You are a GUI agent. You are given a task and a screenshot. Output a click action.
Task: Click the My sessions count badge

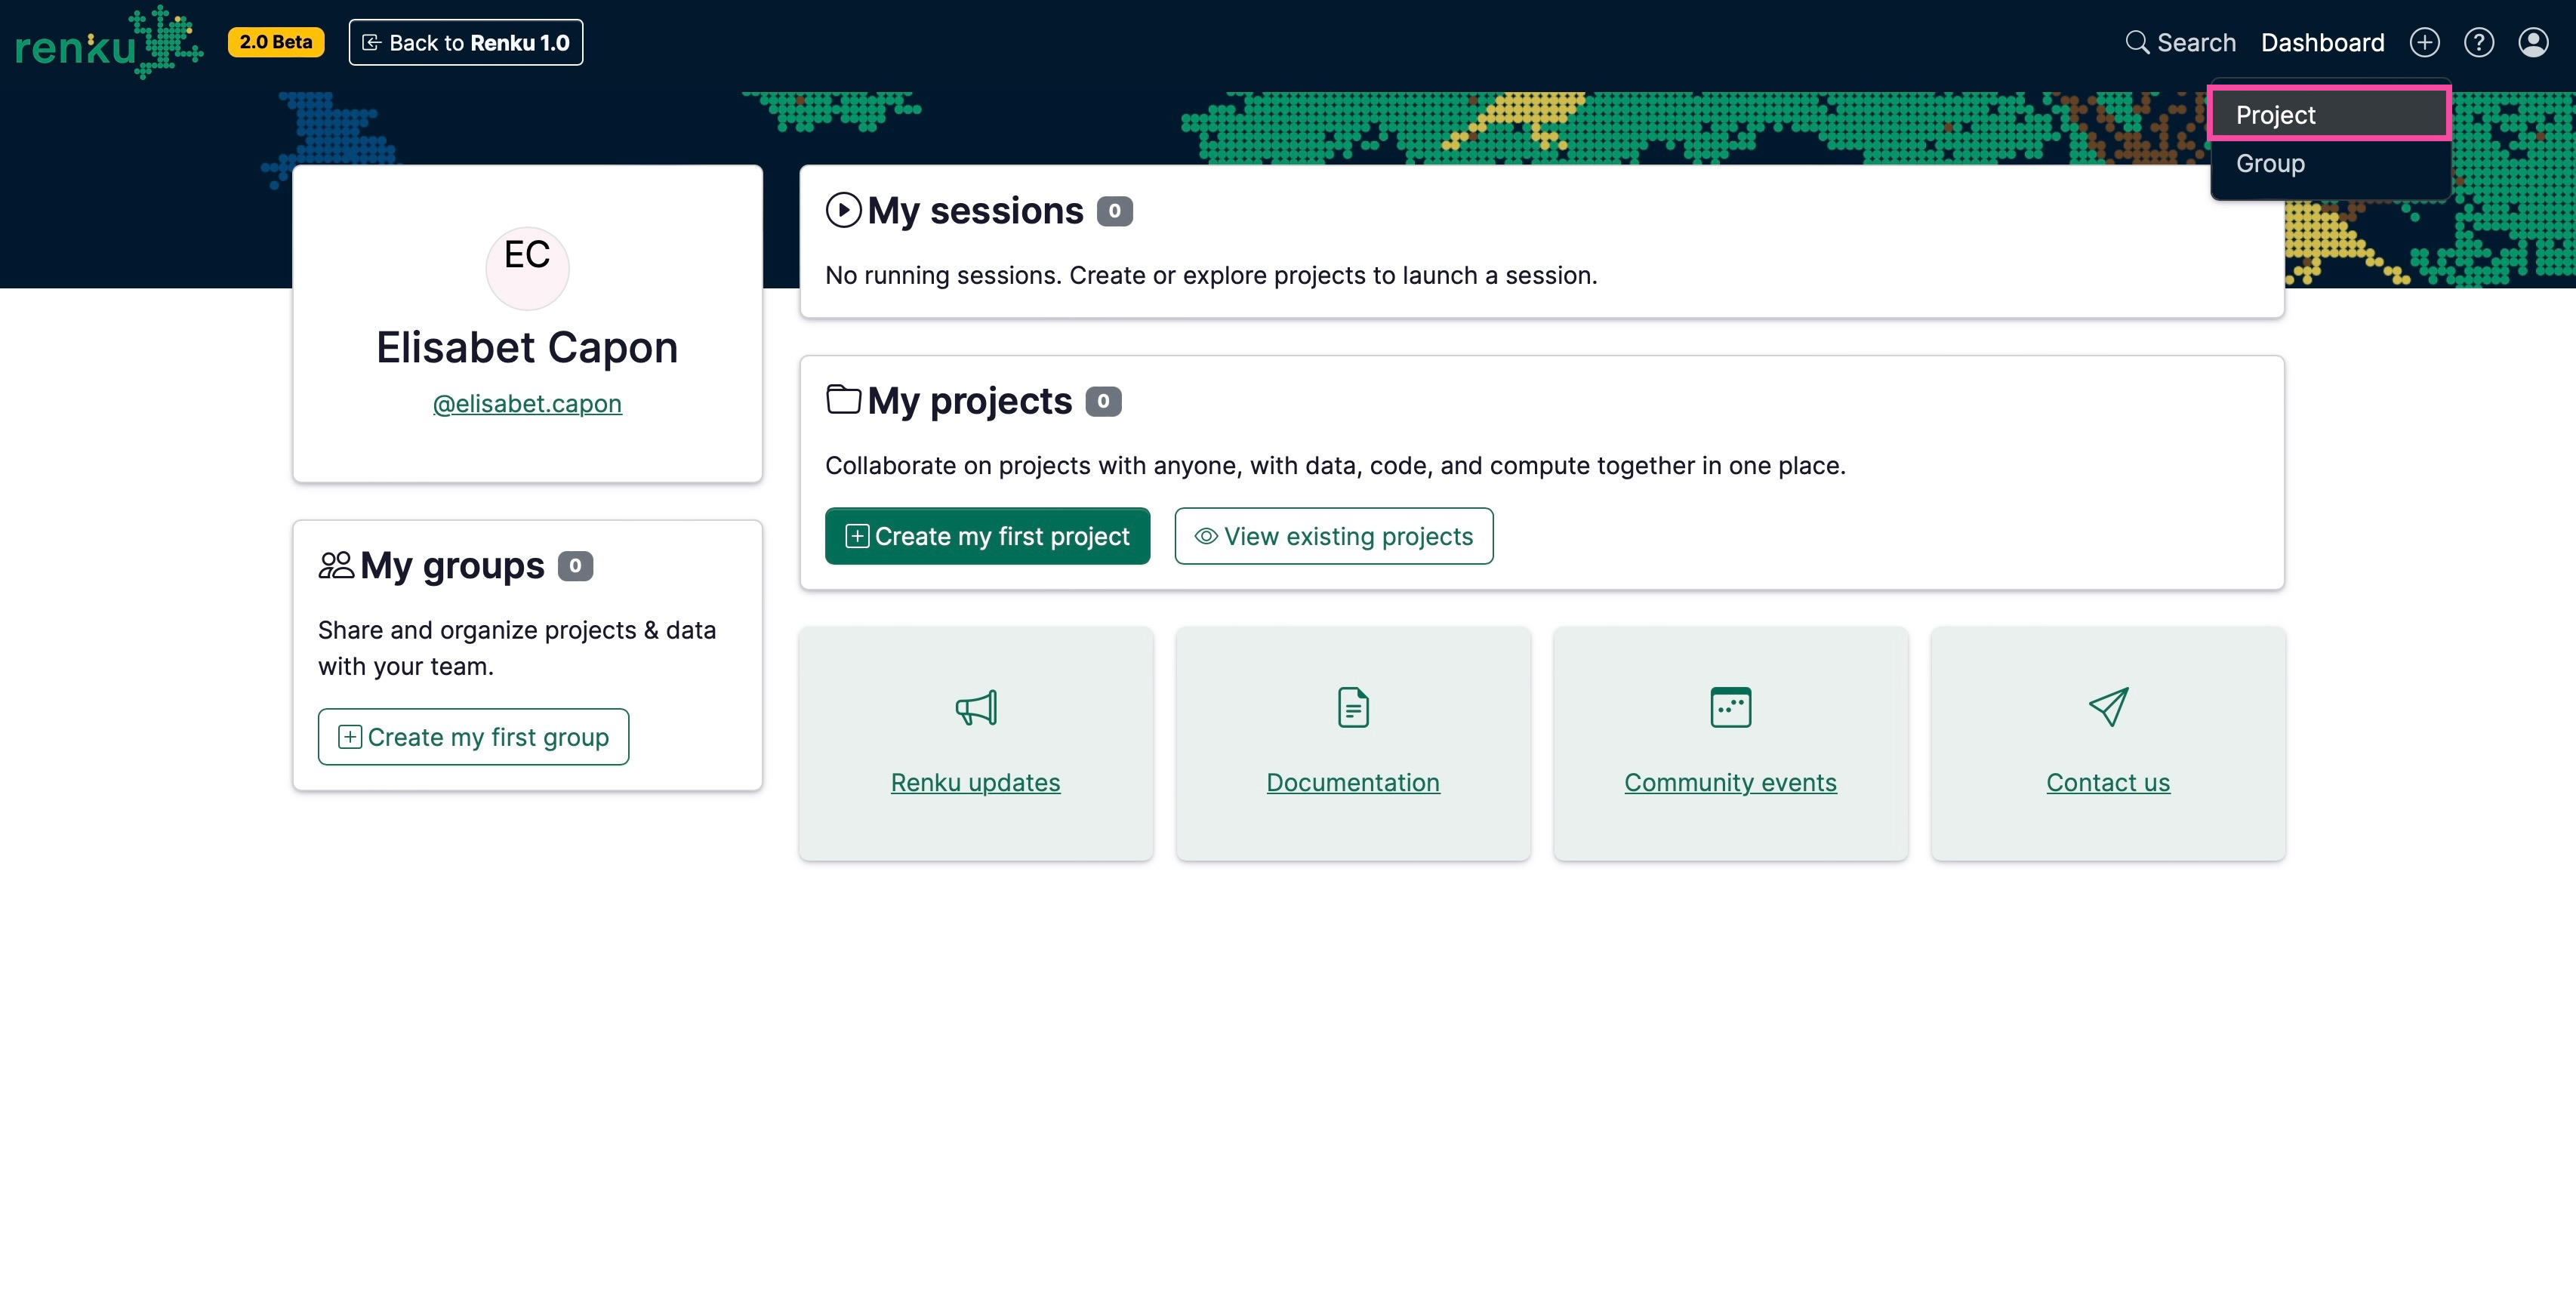[x=1114, y=211]
